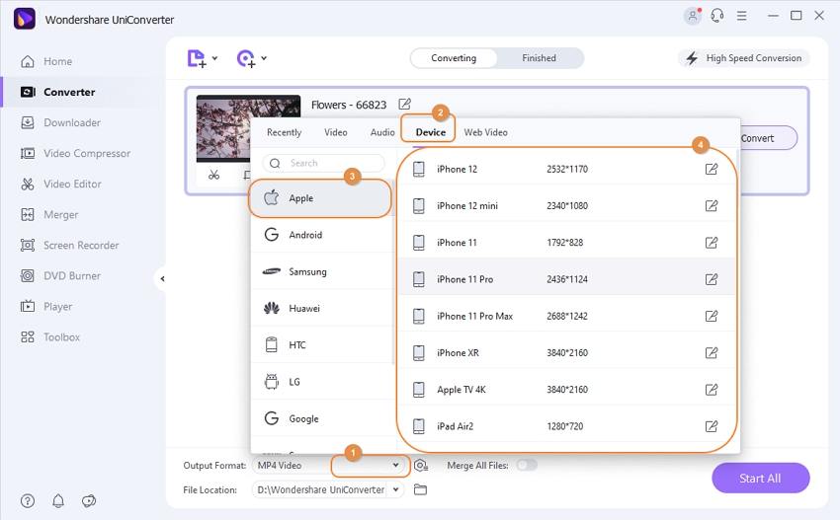Click the Add from disc icon

tap(246, 58)
